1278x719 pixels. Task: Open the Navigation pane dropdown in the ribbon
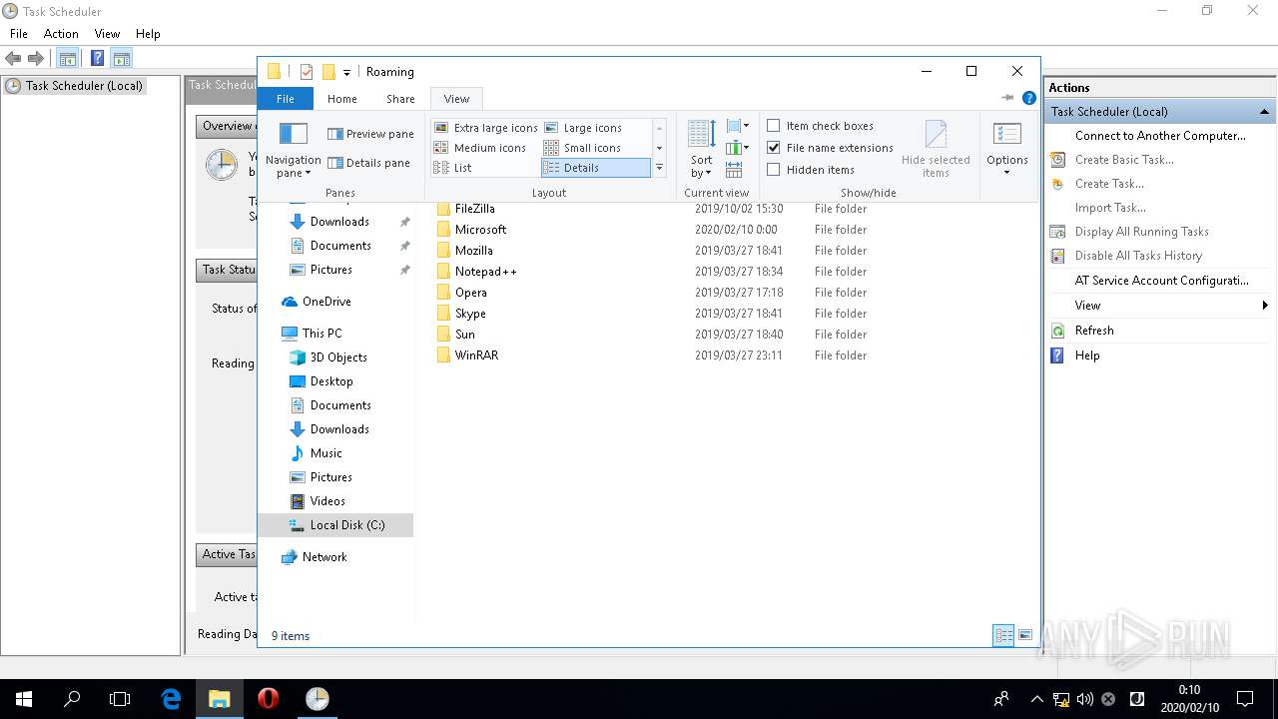(293, 150)
